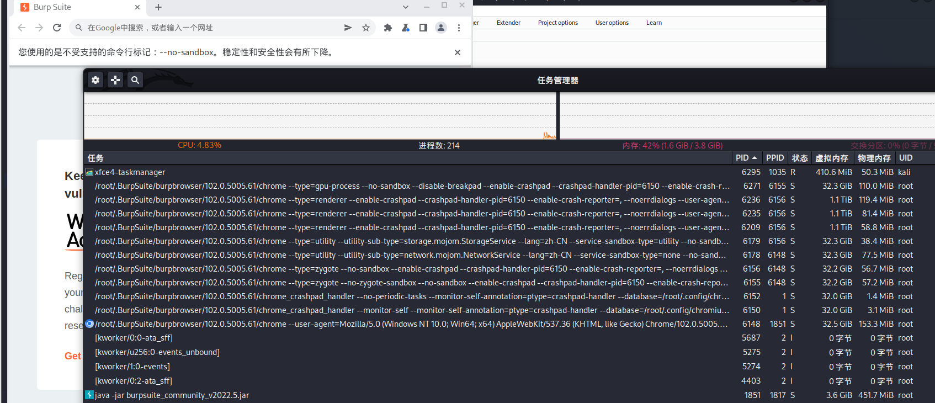Bookmark this page with the star icon
935x403 pixels.
(x=366, y=28)
